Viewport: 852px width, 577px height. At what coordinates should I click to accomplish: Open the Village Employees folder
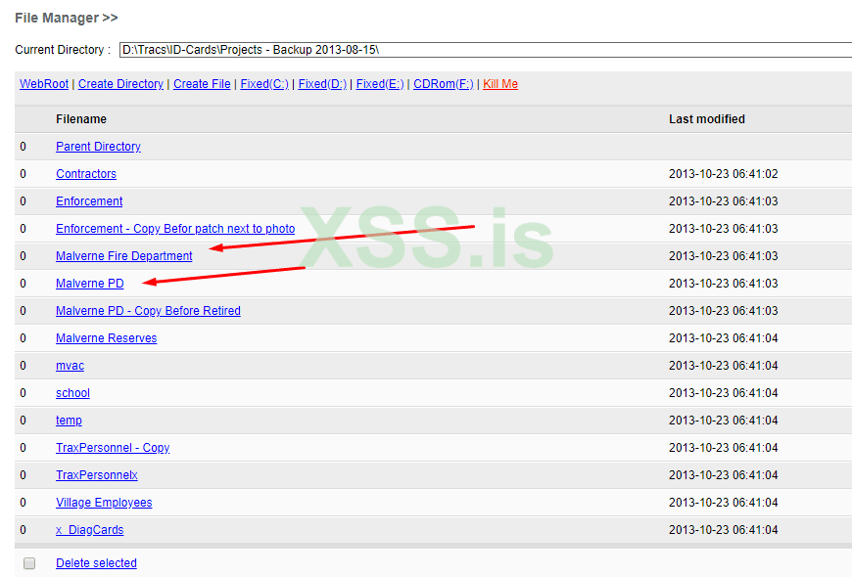tap(104, 503)
